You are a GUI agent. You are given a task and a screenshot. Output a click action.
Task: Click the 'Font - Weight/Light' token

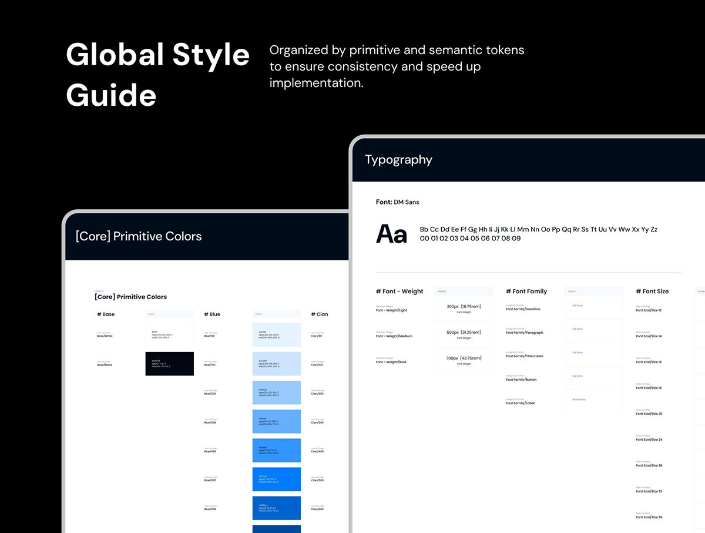(391, 310)
